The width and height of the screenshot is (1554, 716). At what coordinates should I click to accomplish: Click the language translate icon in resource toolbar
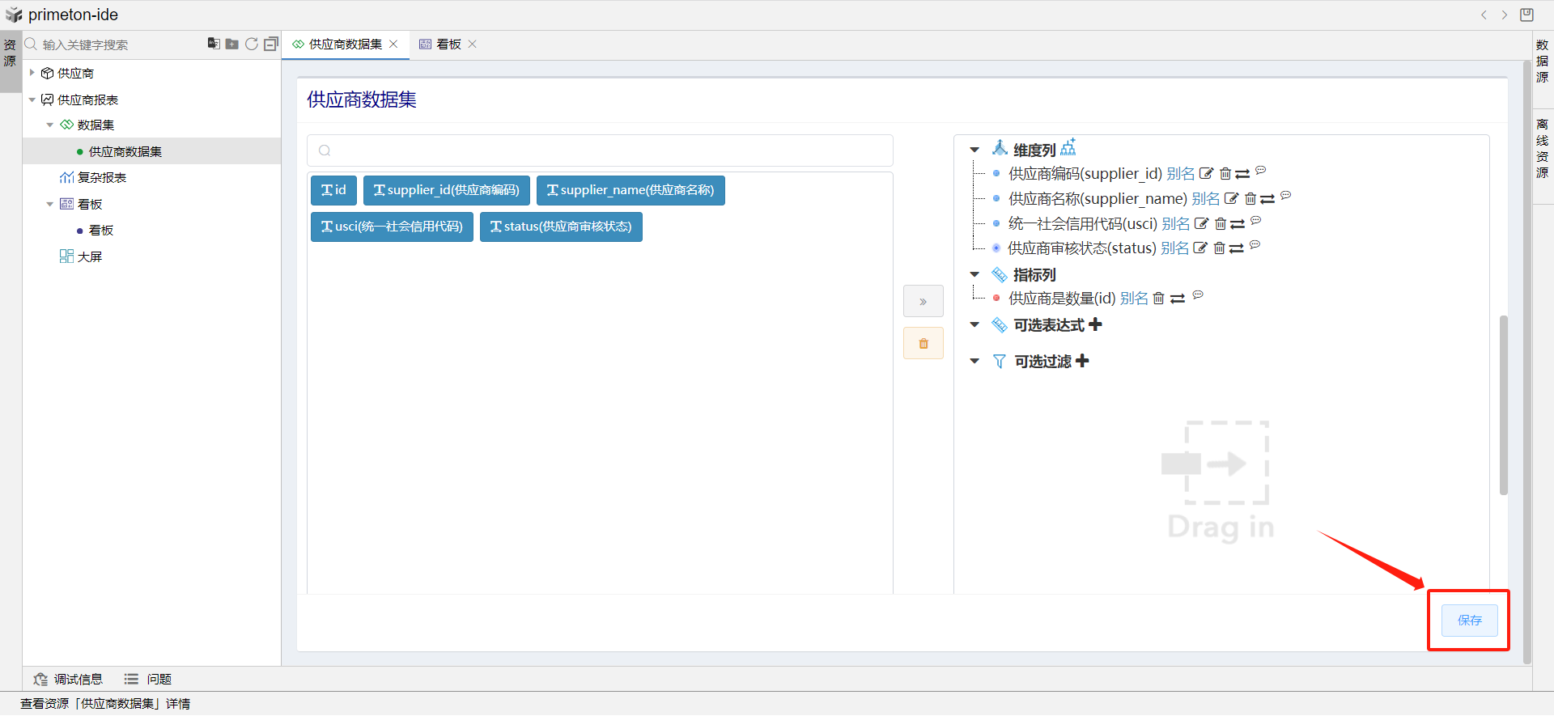(214, 44)
